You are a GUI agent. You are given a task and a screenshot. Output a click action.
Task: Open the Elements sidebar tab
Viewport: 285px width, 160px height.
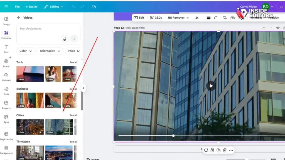pyautogui.click(x=6, y=35)
